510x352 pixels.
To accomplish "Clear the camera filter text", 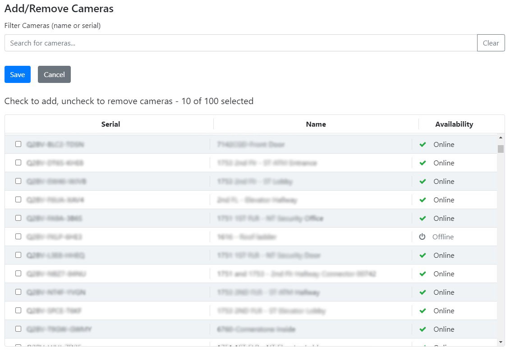I will [x=491, y=43].
